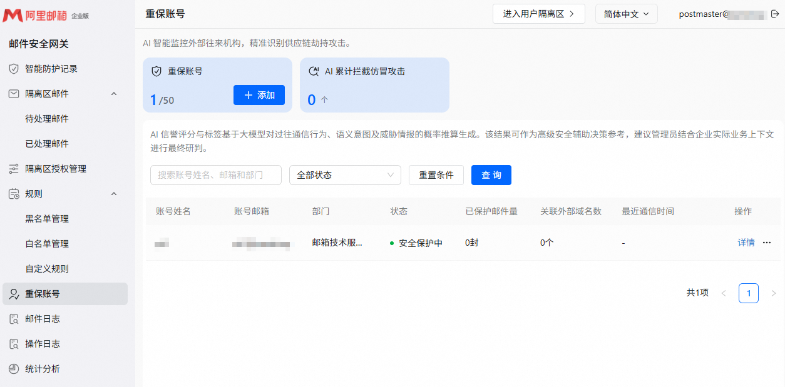Click the 隔离区授权管理 sliders icon
Screen dimensions: 785x387
tap(14, 169)
